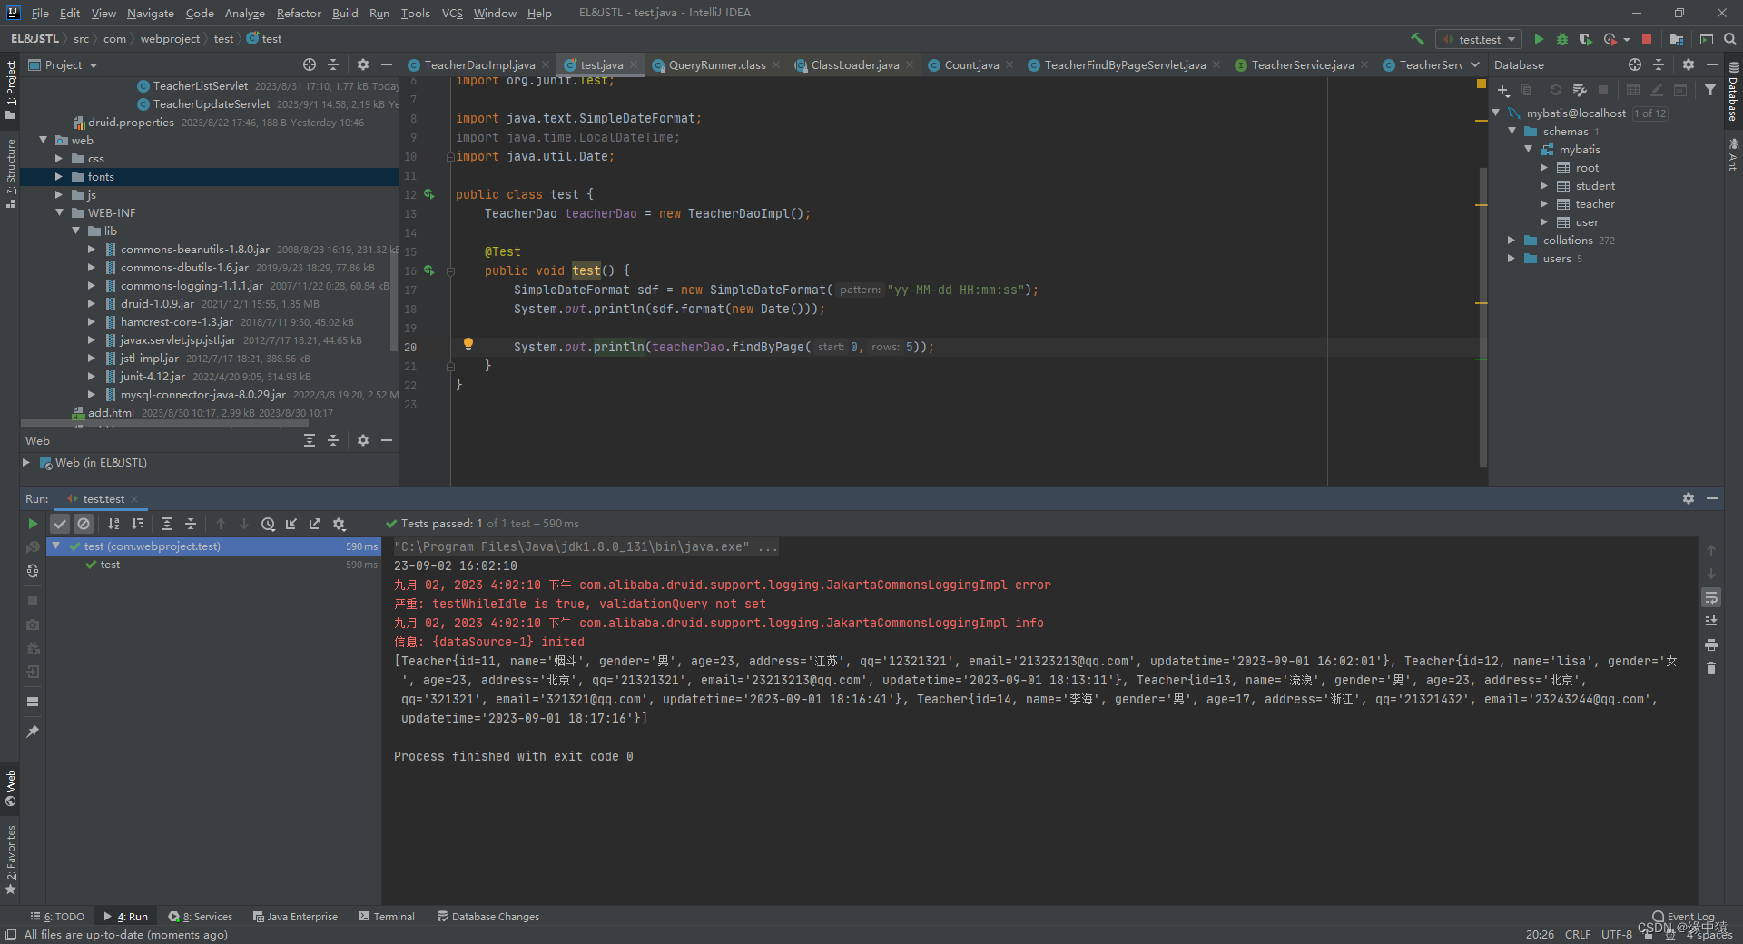1743x944 pixels.
Task: Toggle showing passed tests
Action: pyautogui.click(x=60, y=524)
